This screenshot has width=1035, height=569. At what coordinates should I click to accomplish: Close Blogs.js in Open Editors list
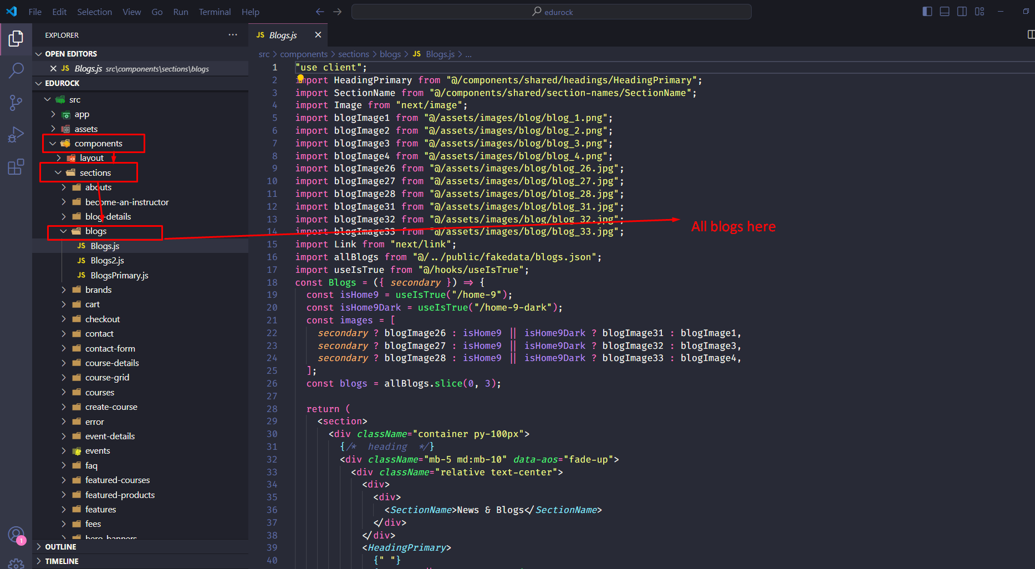53,68
